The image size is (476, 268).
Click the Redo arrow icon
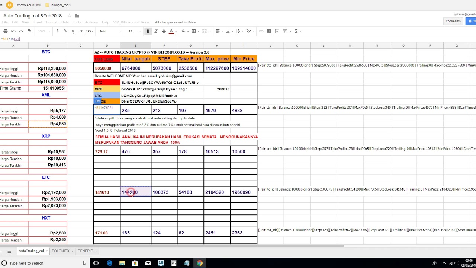tap(21, 31)
